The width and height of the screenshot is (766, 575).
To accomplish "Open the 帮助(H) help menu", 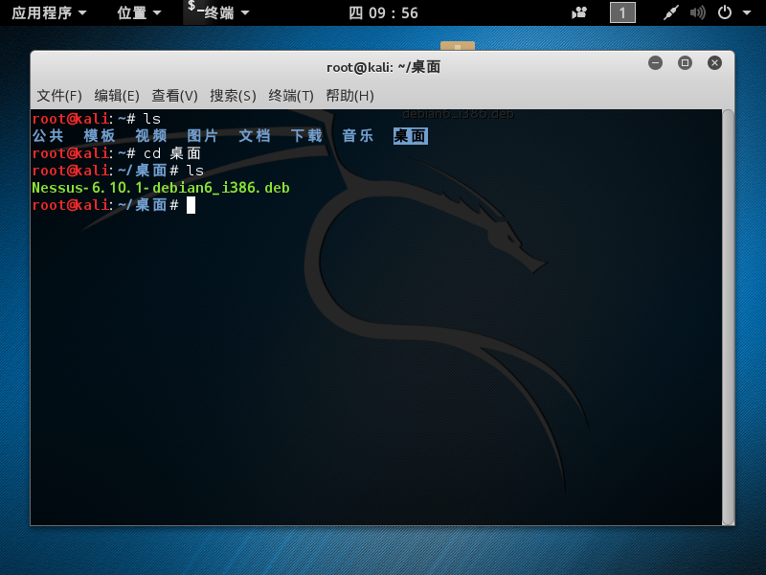I will click(349, 96).
